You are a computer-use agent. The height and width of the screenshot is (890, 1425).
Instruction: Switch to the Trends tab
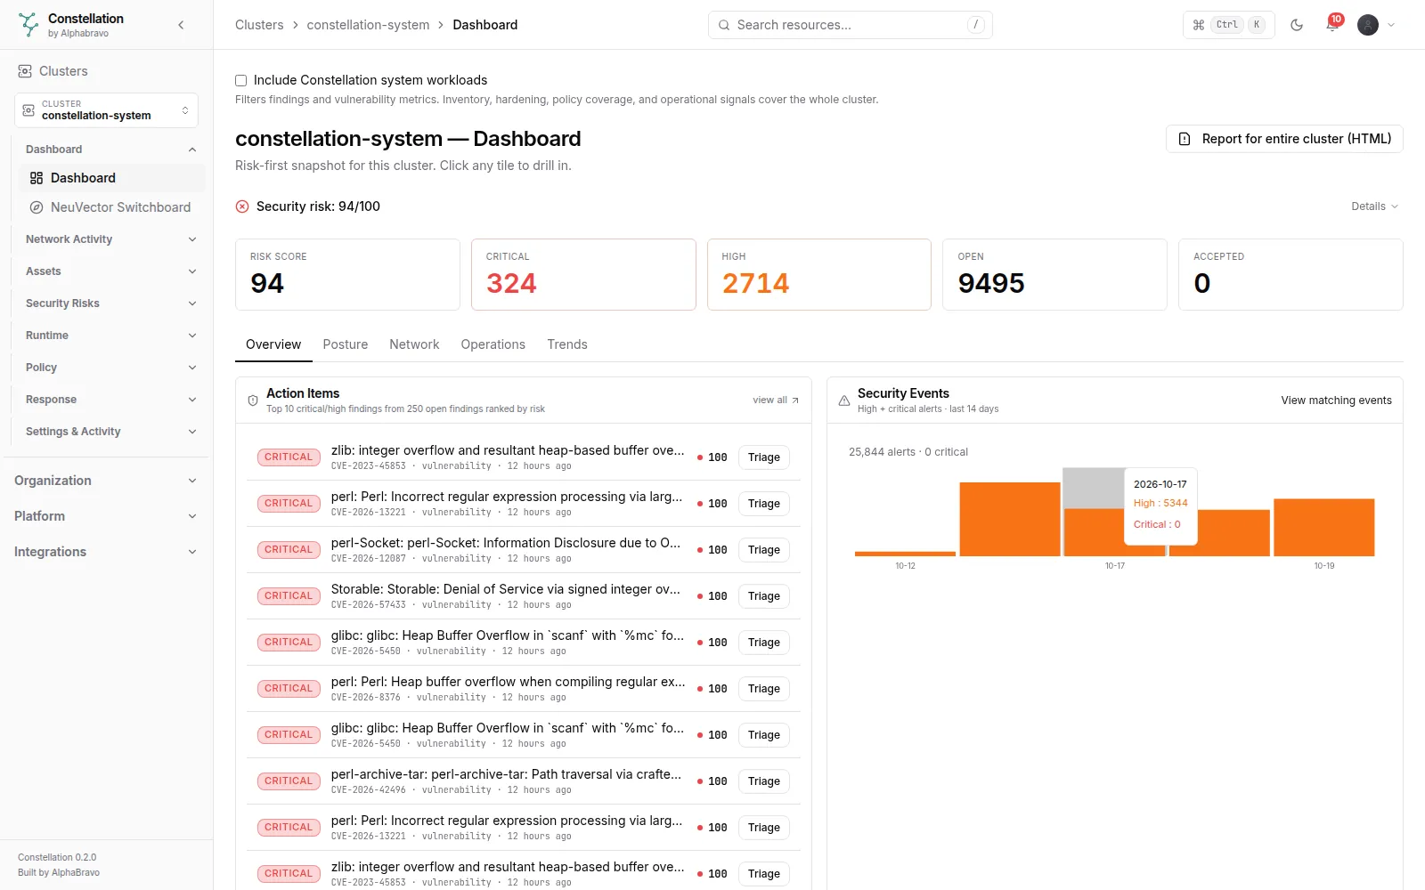coord(567,344)
